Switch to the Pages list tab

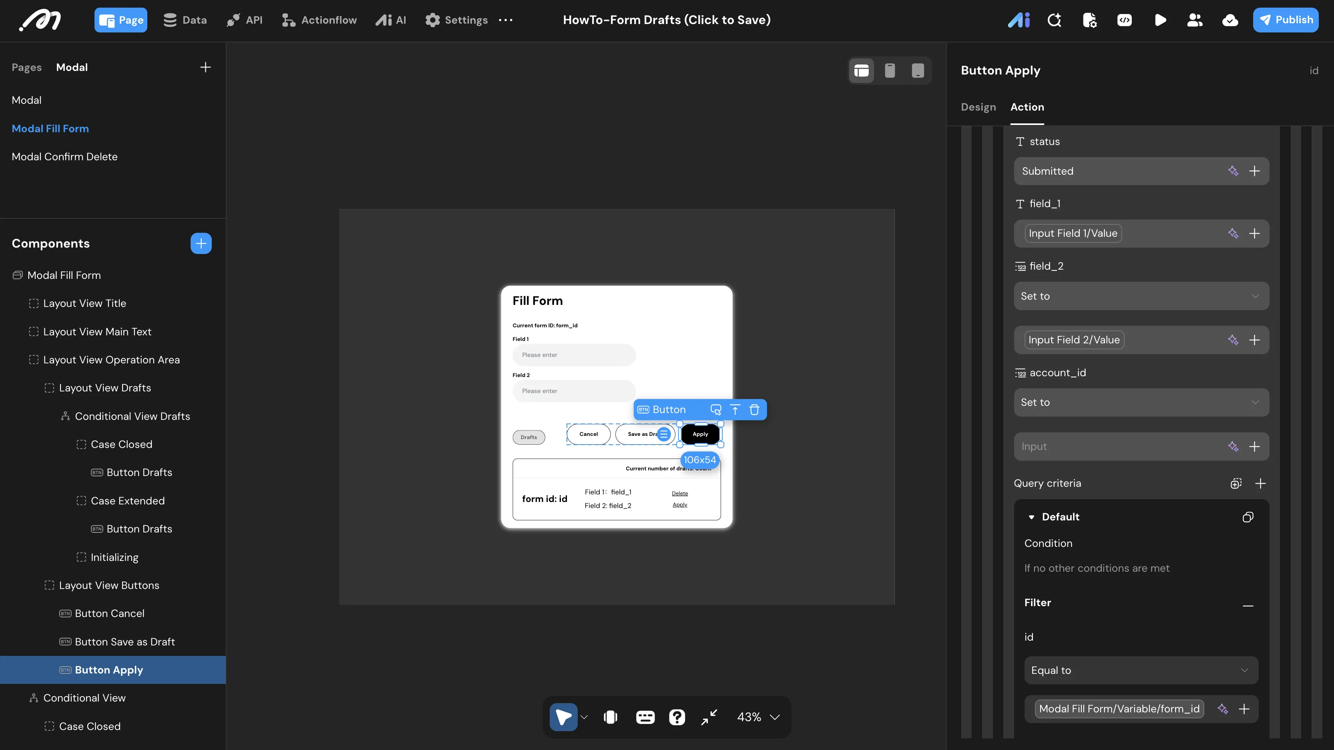point(27,67)
